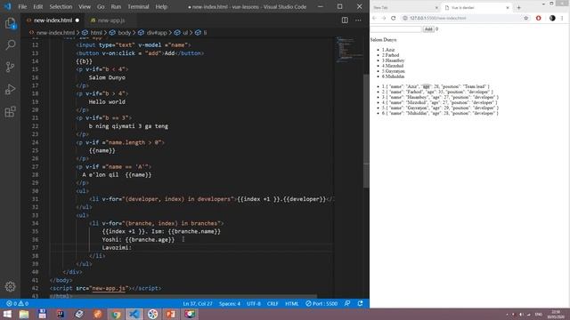Click the feedback icon in status bar
This screenshot has width=570, height=320.
coord(347,304)
